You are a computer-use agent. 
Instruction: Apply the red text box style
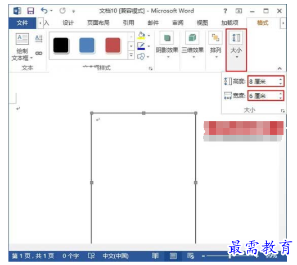(112, 45)
